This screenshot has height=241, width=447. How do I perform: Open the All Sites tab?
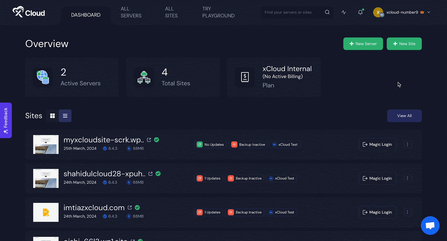(x=171, y=12)
